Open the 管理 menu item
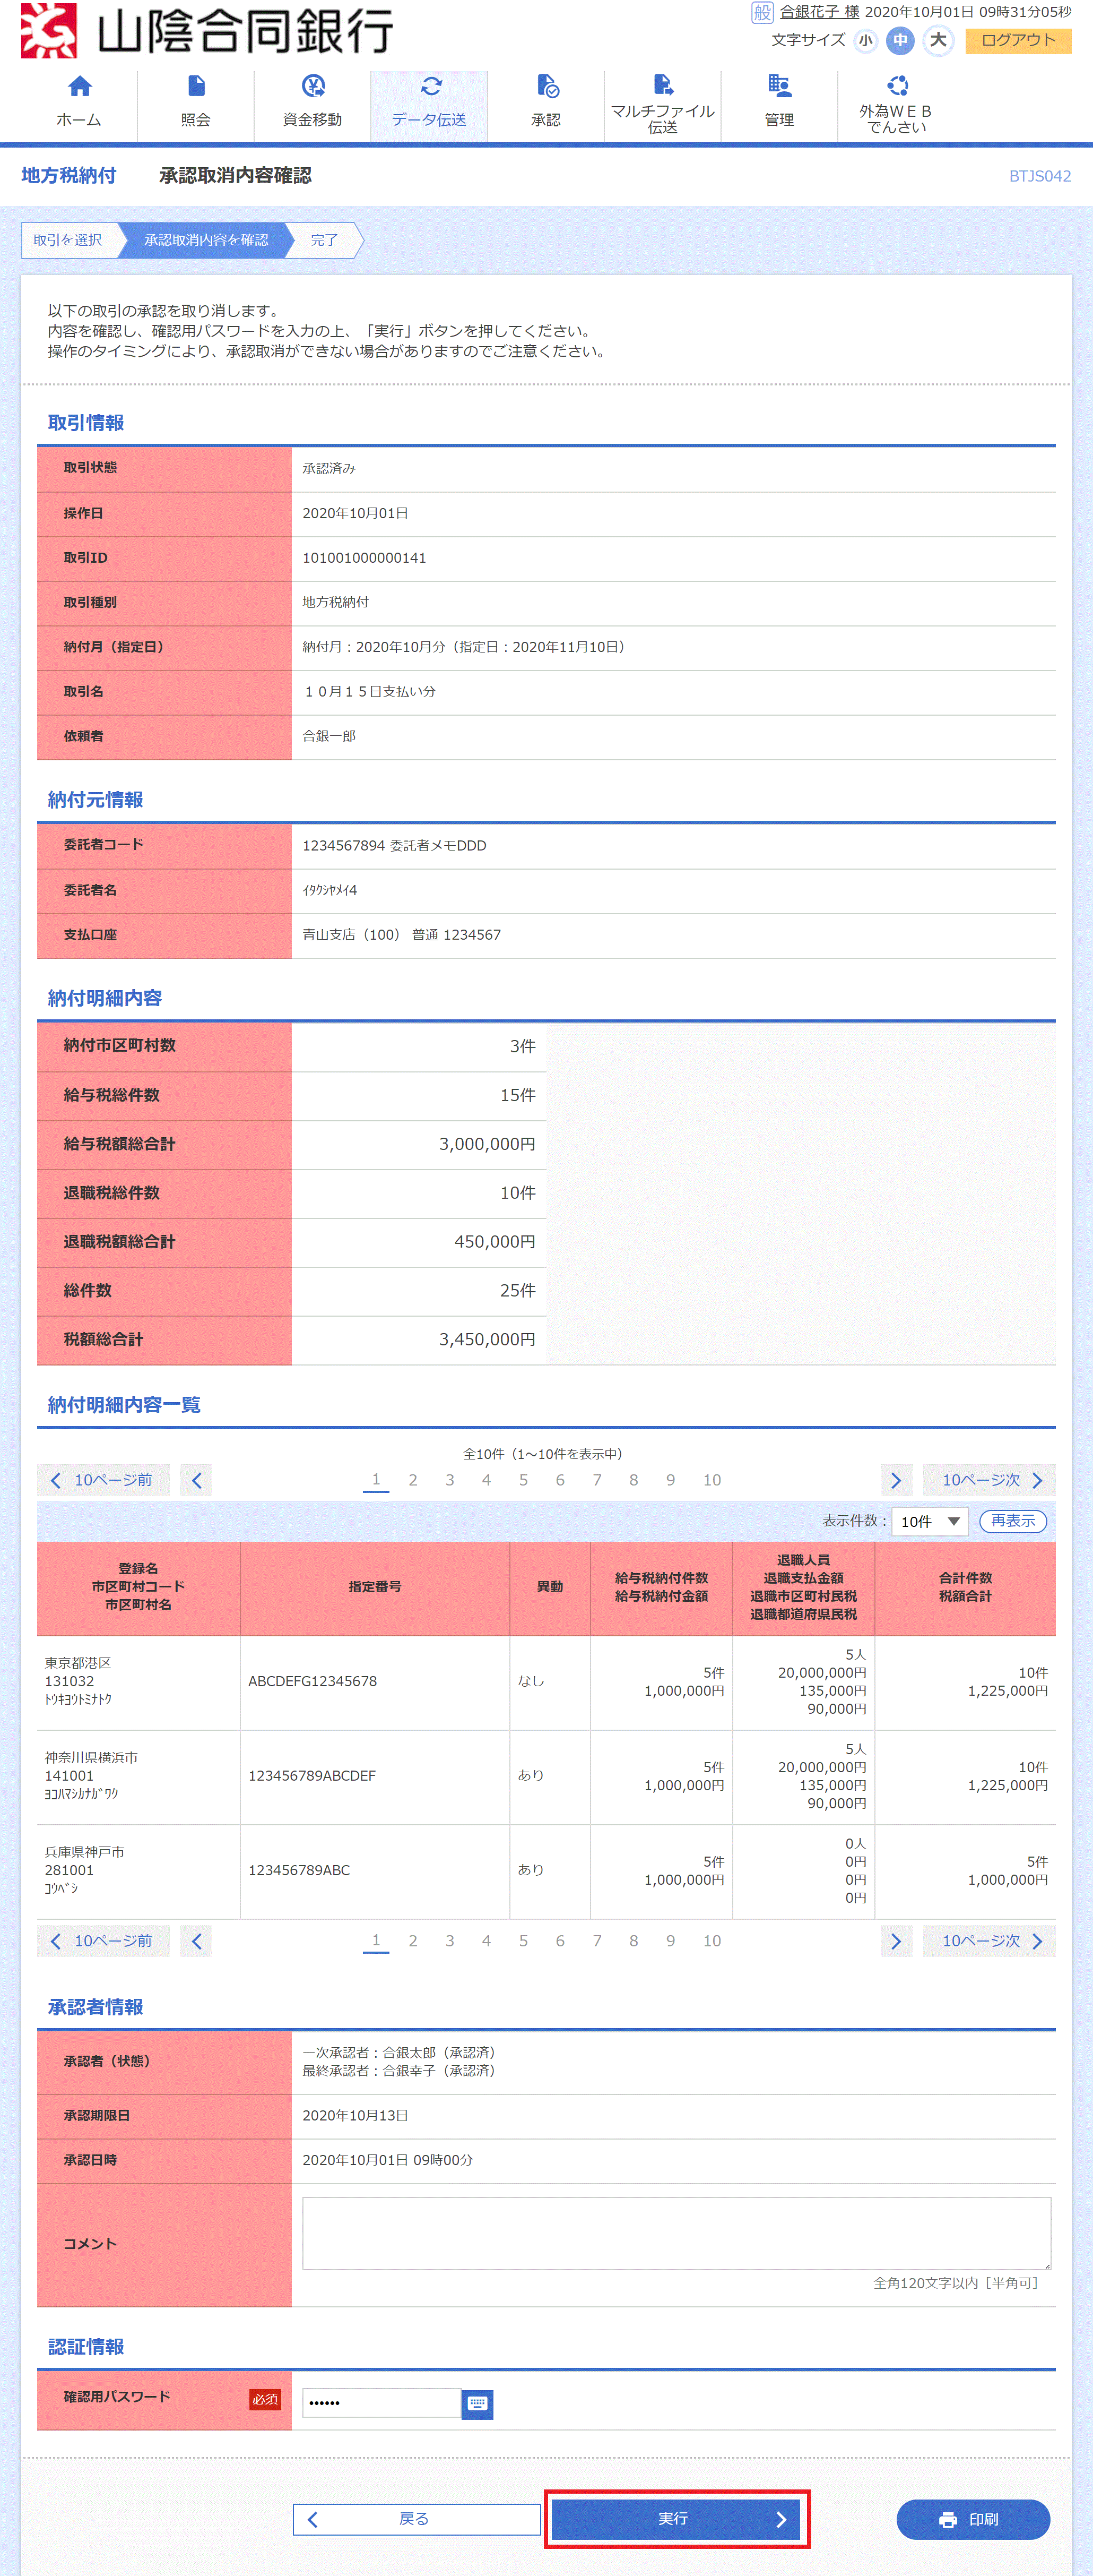Image resolution: width=1093 pixels, height=2576 pixels. point(779,103)
